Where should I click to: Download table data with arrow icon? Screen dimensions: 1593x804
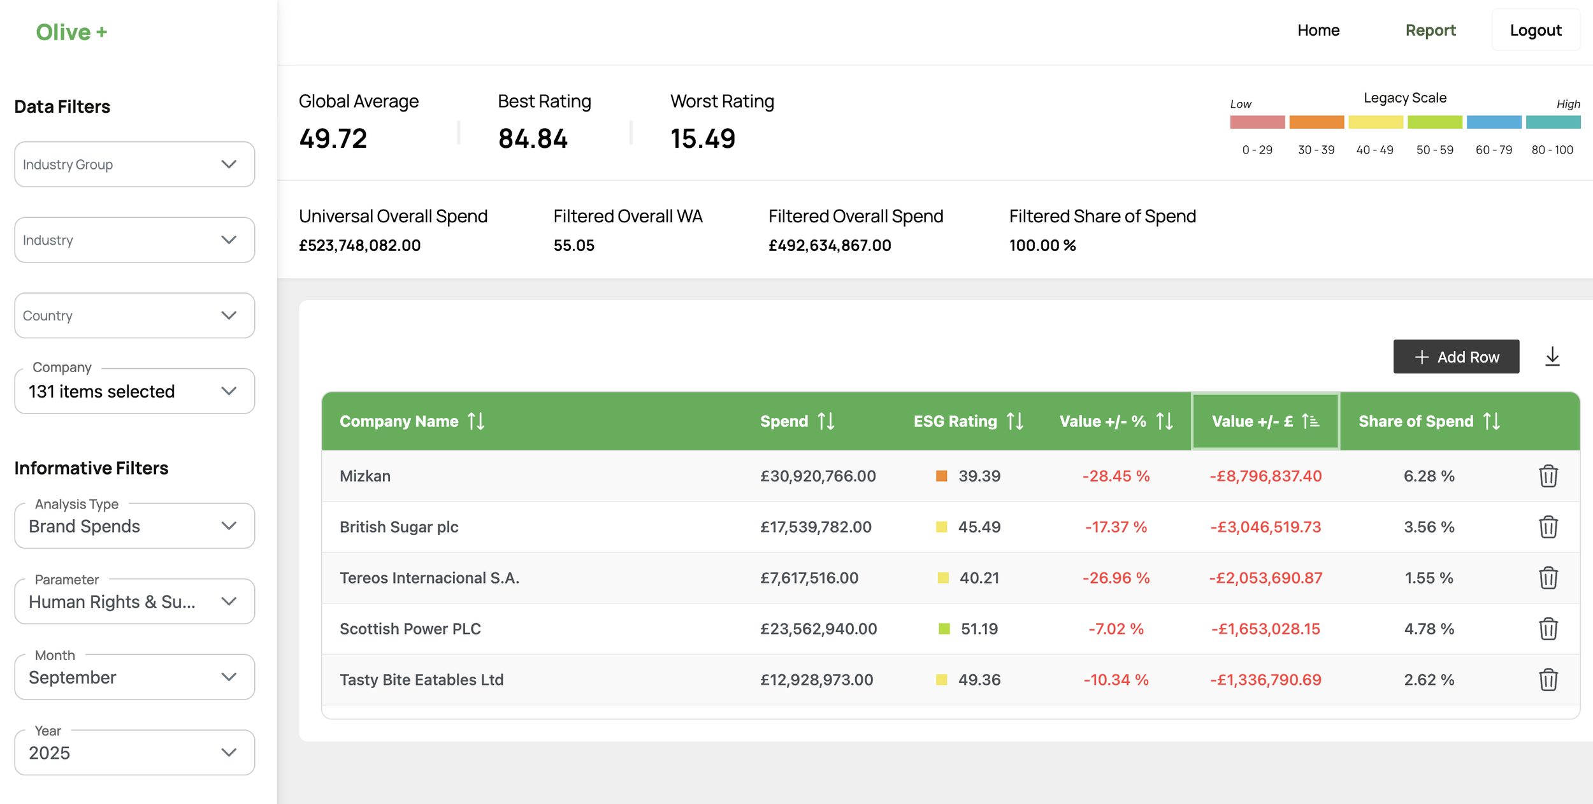(1552, 357)
